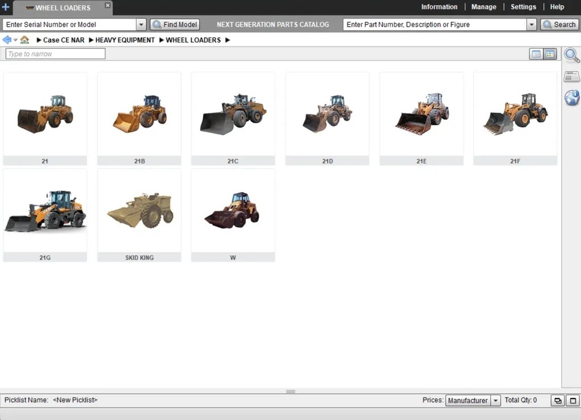Click the blue back arrow icon
The image size is (581, 420).
coord(7,40)
